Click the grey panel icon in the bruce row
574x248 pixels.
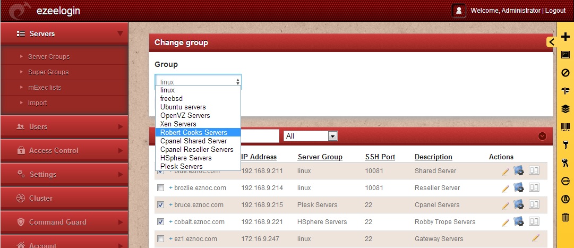click(534, 204)
